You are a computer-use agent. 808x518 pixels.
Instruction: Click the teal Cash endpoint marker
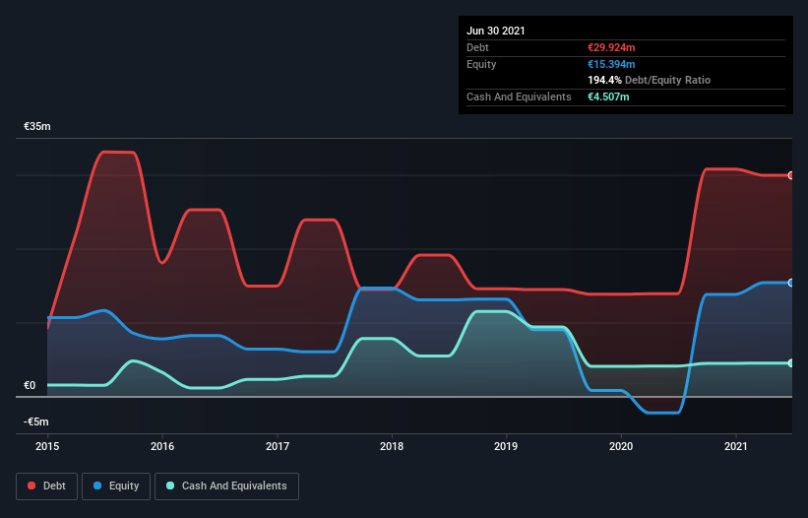791,363
